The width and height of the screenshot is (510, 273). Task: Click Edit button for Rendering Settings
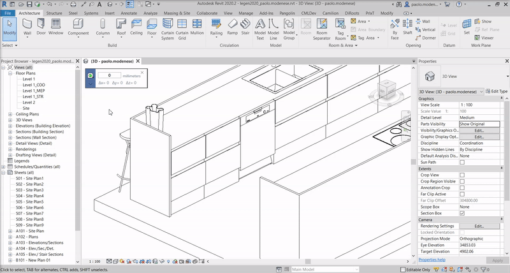479,226
